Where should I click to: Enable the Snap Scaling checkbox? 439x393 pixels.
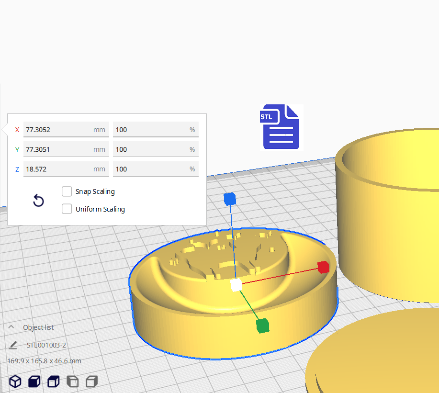[67, 191]
